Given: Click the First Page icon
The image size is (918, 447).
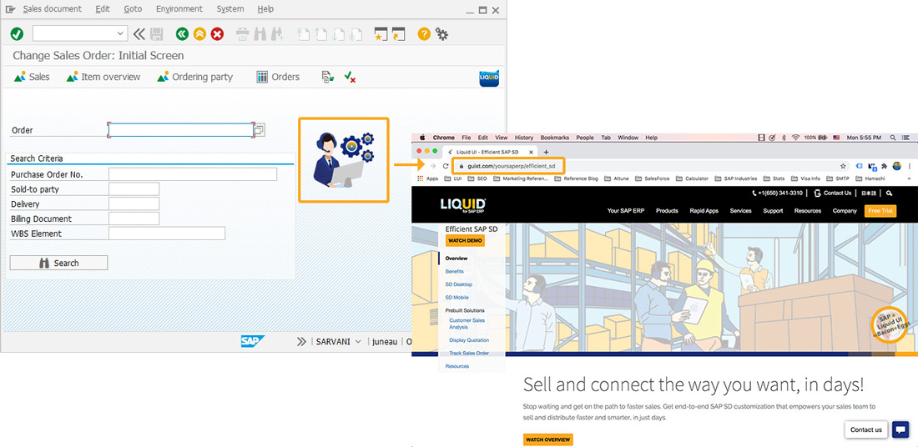Looking at the screenshot, I should [303, 34].
